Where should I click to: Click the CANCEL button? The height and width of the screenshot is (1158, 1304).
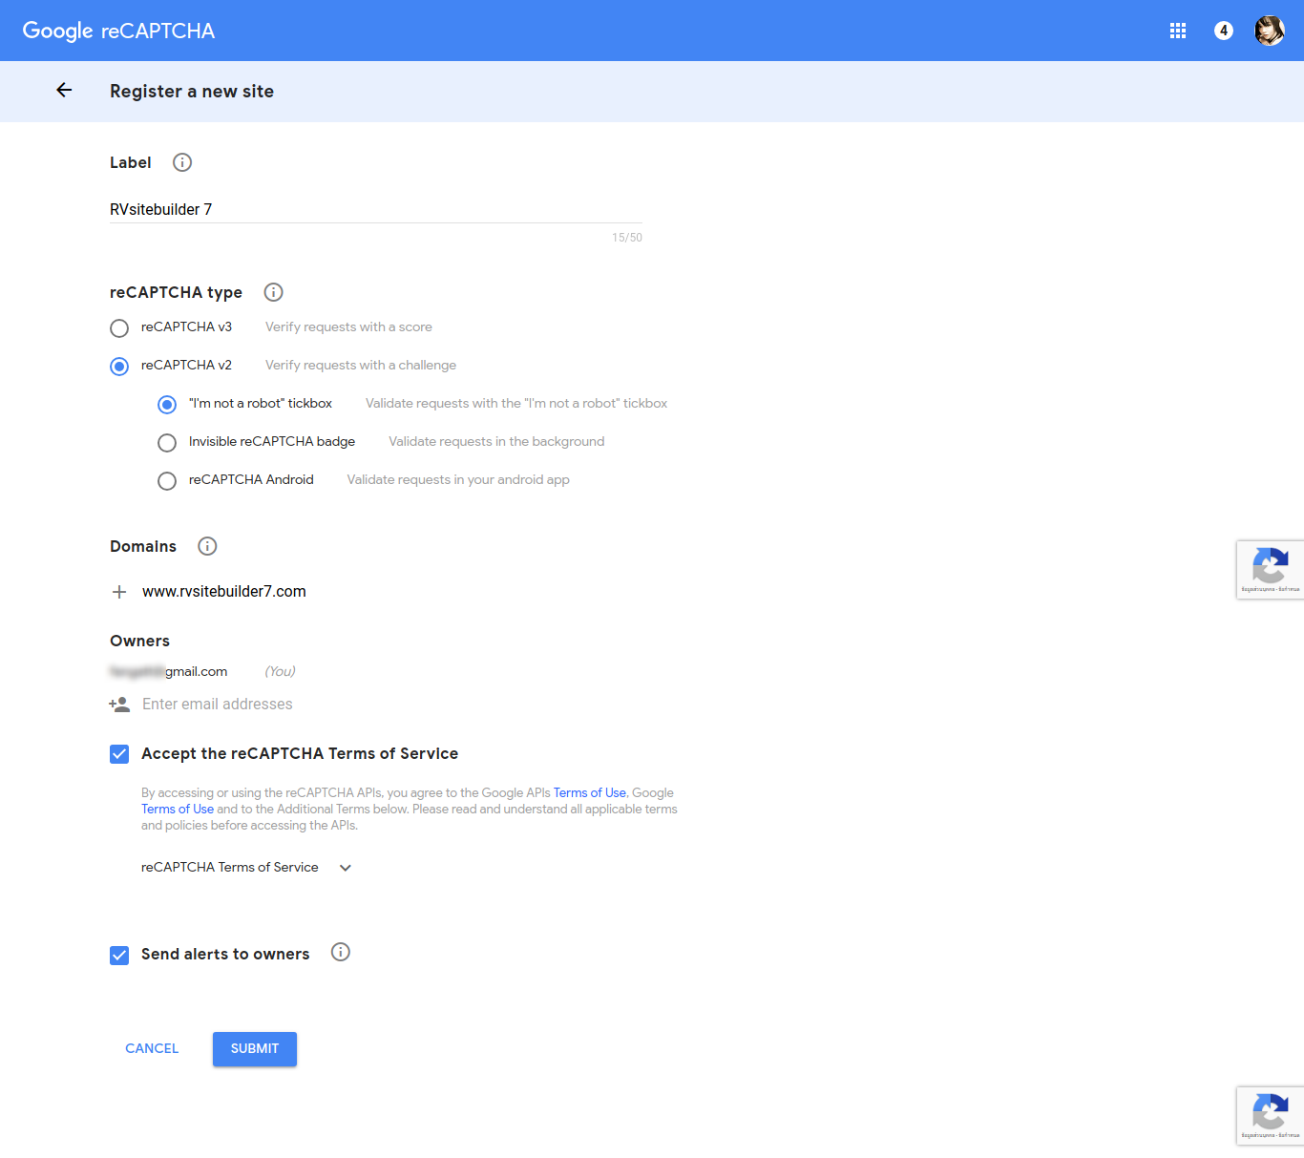(152, 1048)
